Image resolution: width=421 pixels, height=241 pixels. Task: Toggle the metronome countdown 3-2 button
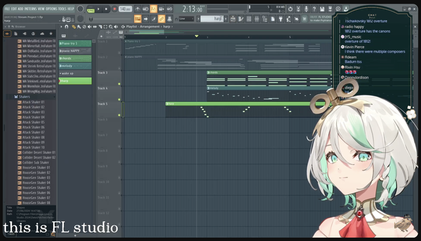tap(153, 9)
